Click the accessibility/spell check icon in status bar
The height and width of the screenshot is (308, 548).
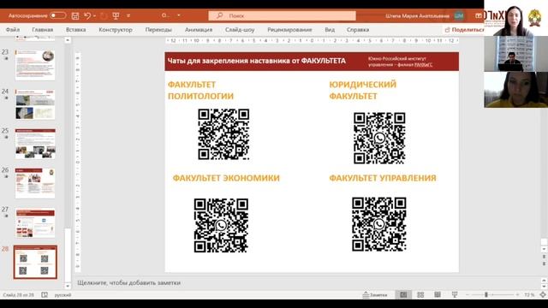tap(45, 295)
